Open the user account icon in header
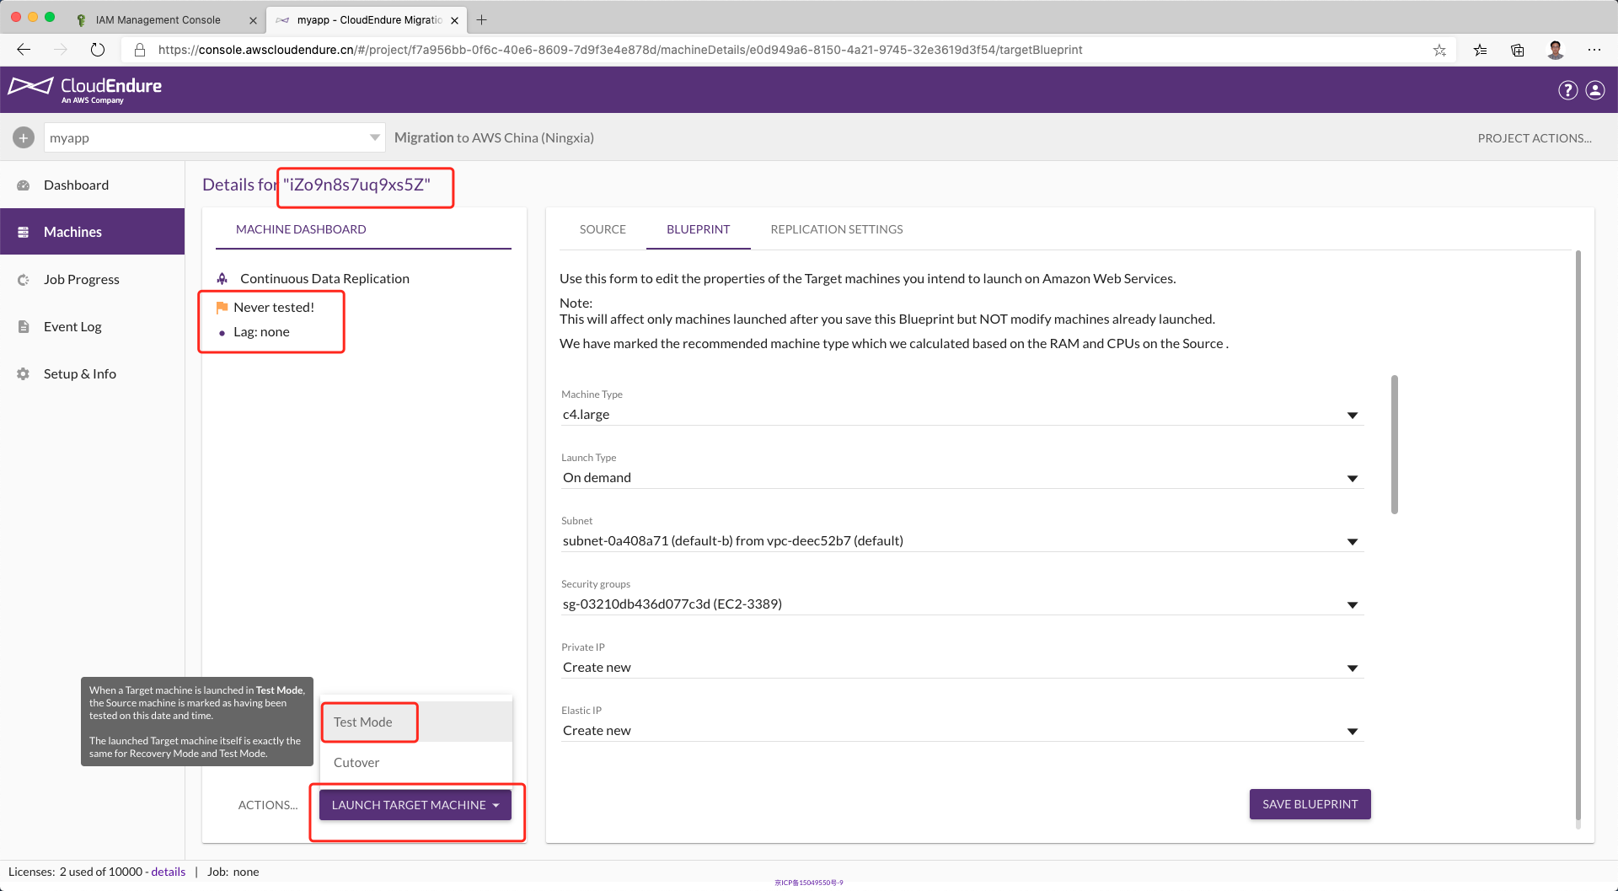 [x=1595, y=90]
